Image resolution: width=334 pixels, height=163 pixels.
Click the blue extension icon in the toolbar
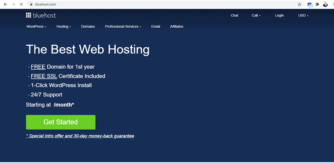tap(310, 5)
